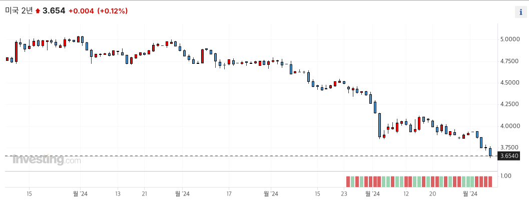The image size is (529, 202).
Task: Open the info icon in top-right corner
Action: pos(520,12)
